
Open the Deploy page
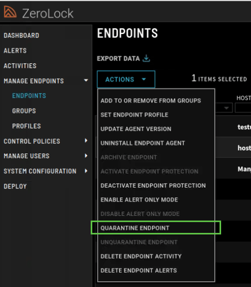(15, 186)
